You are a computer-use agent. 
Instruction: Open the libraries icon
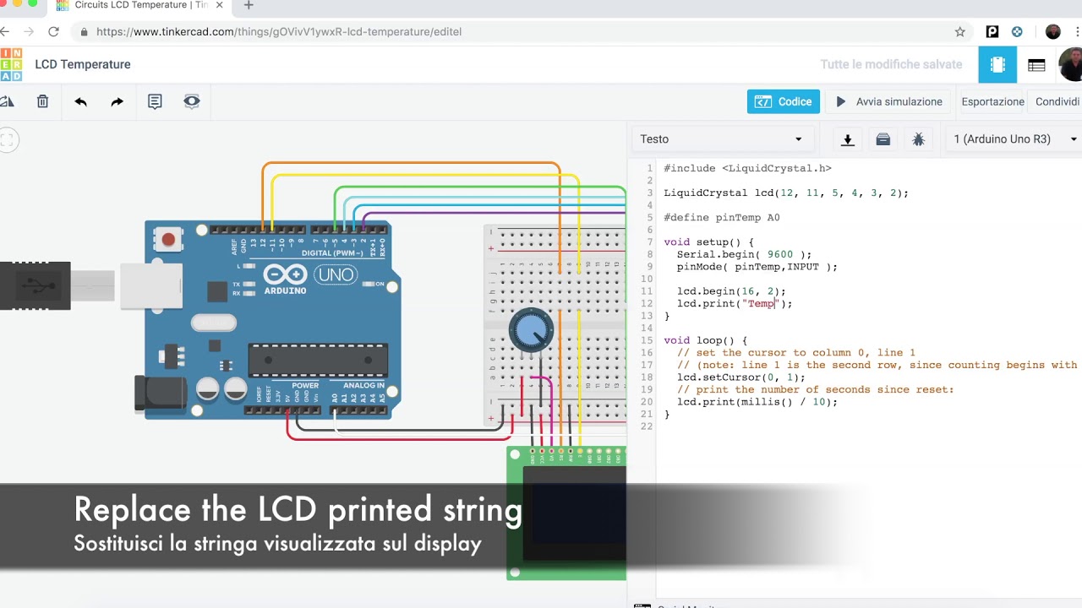click(x=883, y=139)
